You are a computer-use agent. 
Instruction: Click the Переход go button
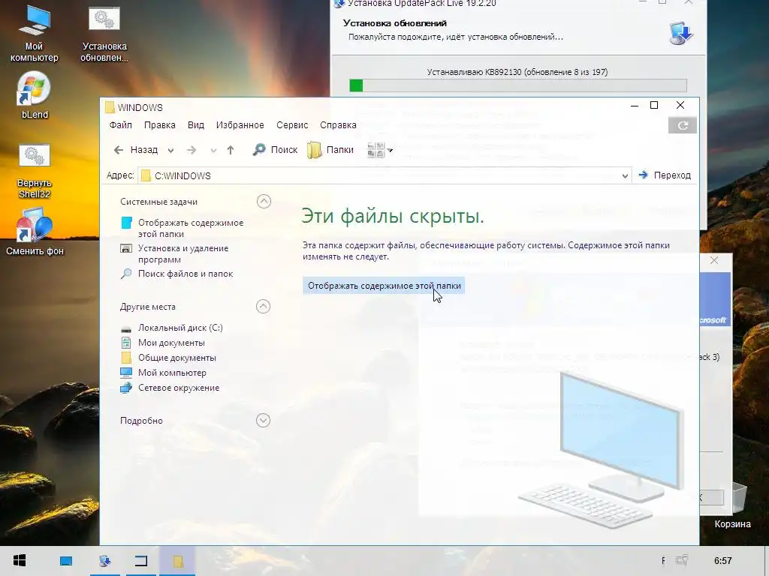tap(665, 175)
